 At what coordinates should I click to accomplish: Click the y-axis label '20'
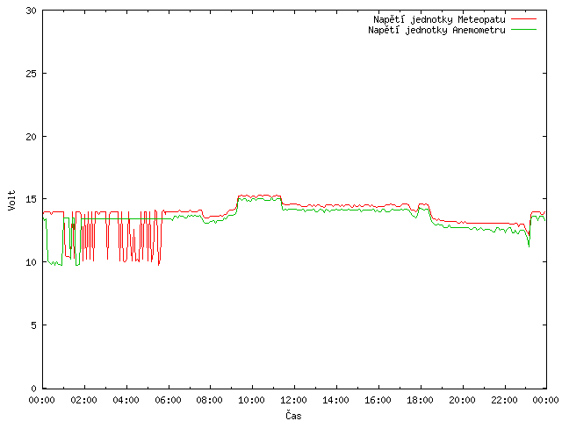pyautogui.click(x=32, y=137)
